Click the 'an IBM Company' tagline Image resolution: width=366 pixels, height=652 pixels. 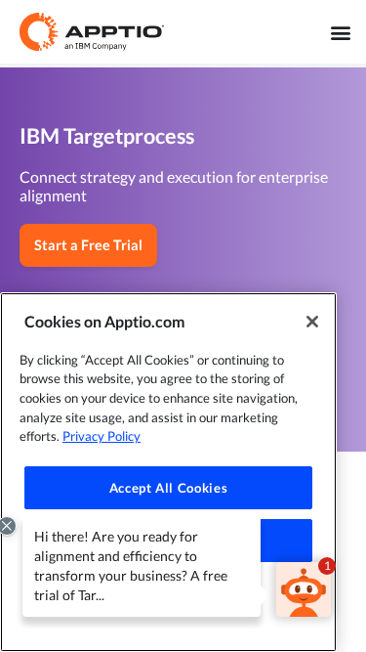click(96, 46)
